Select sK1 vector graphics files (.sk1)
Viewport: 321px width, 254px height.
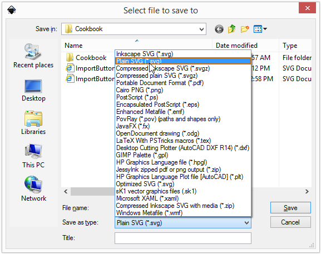tap(183, 191)
